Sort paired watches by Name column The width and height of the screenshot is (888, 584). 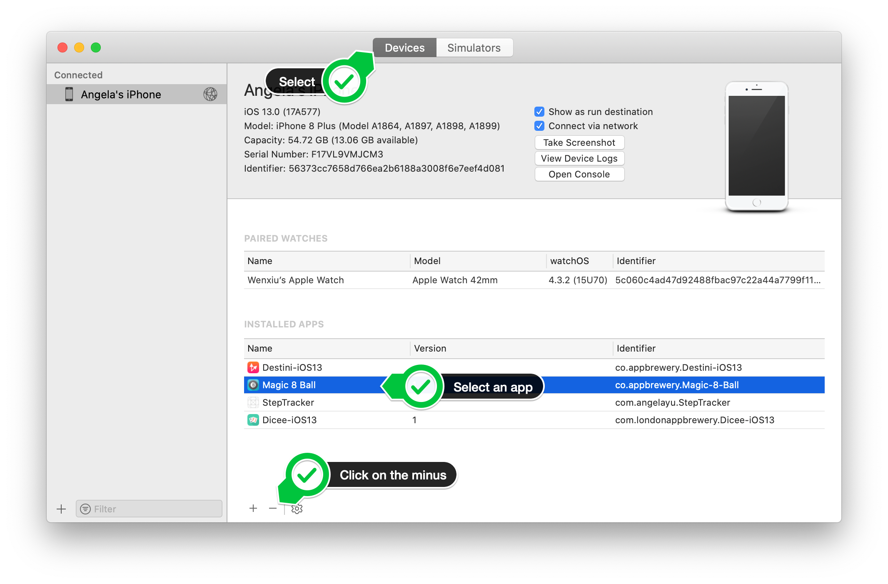click(x=327, y=261)
